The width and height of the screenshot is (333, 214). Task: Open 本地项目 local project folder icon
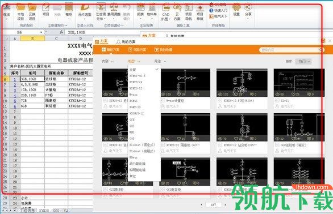(x=20, y=7)
